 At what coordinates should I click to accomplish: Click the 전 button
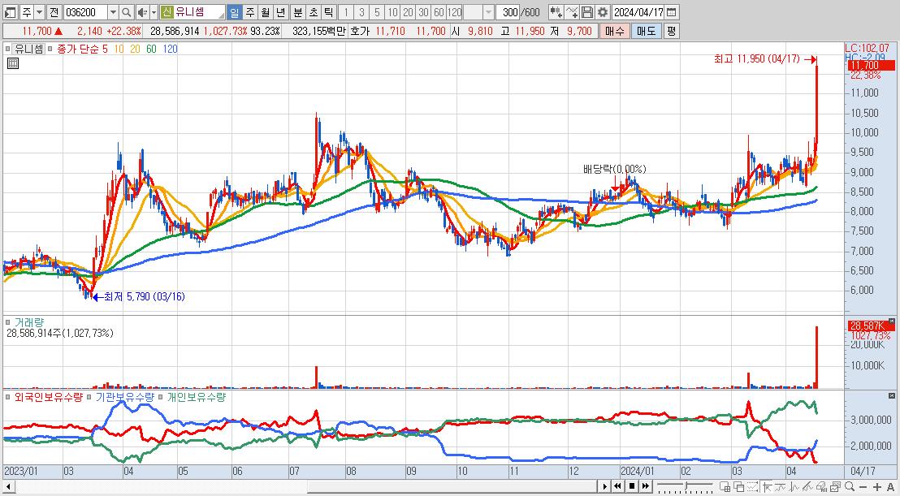pyautogui.click(x=54, y=12)
